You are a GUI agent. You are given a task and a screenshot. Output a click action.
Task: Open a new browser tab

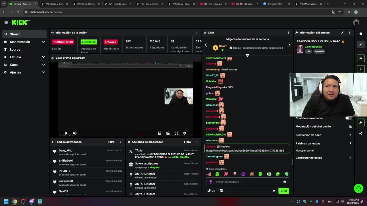[328, 4]
